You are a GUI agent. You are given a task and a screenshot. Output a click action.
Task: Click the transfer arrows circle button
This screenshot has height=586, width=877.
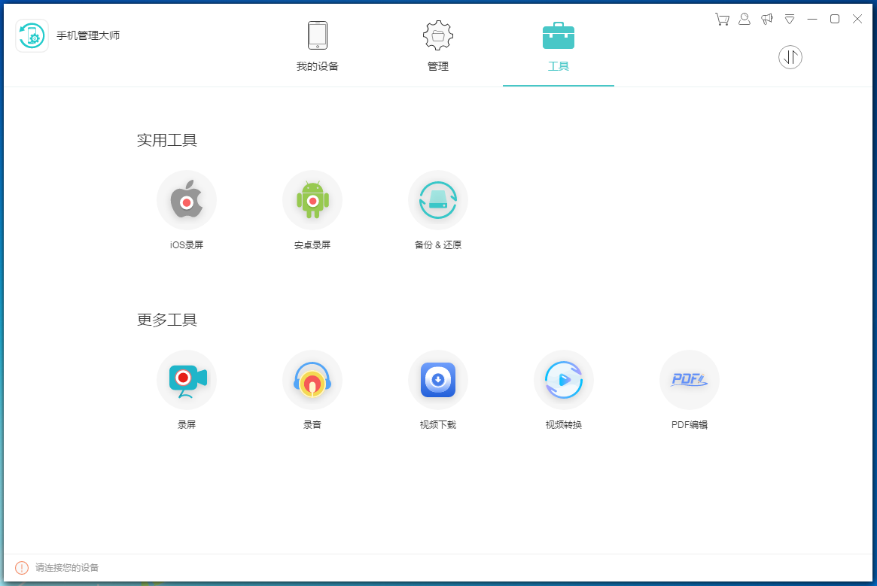(x=790, y=57)
